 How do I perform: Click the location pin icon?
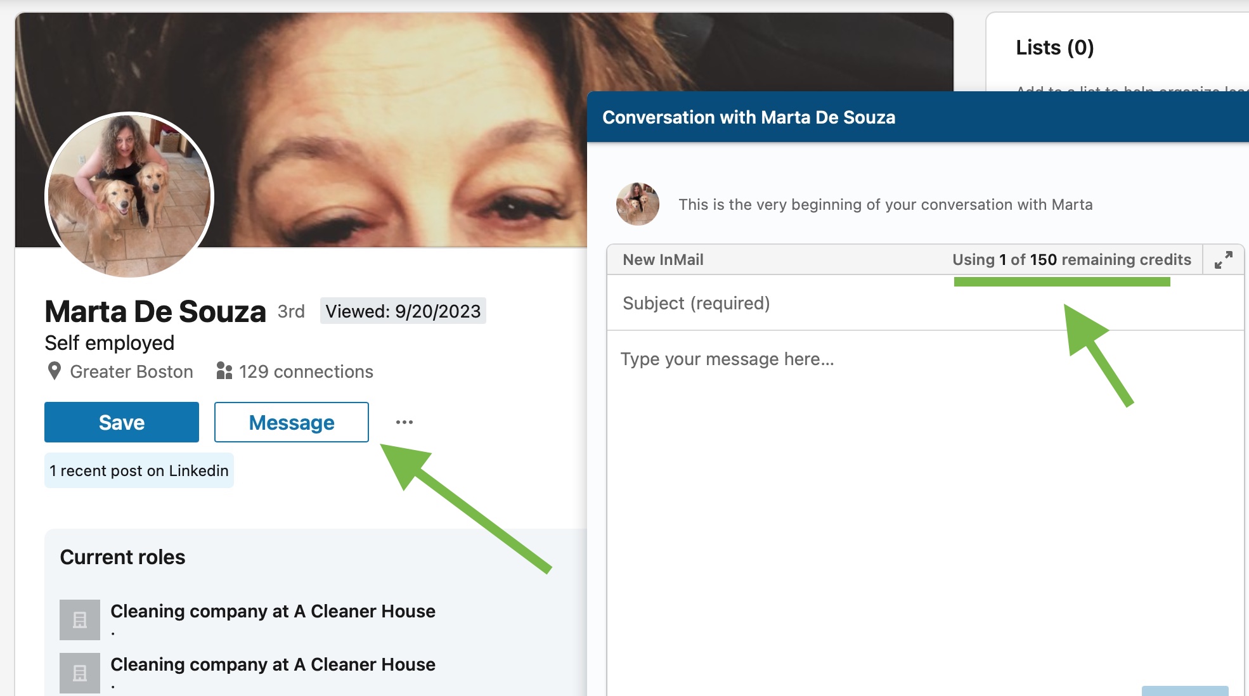[55, 371]
